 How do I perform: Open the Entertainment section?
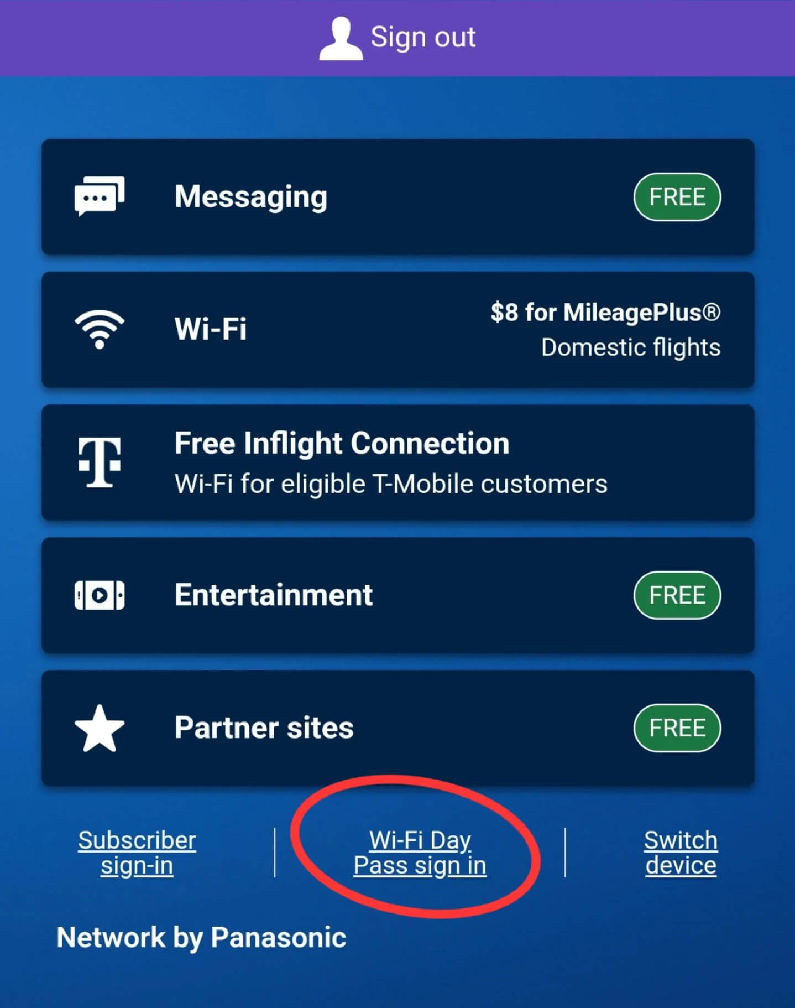(x=398, y=595)
